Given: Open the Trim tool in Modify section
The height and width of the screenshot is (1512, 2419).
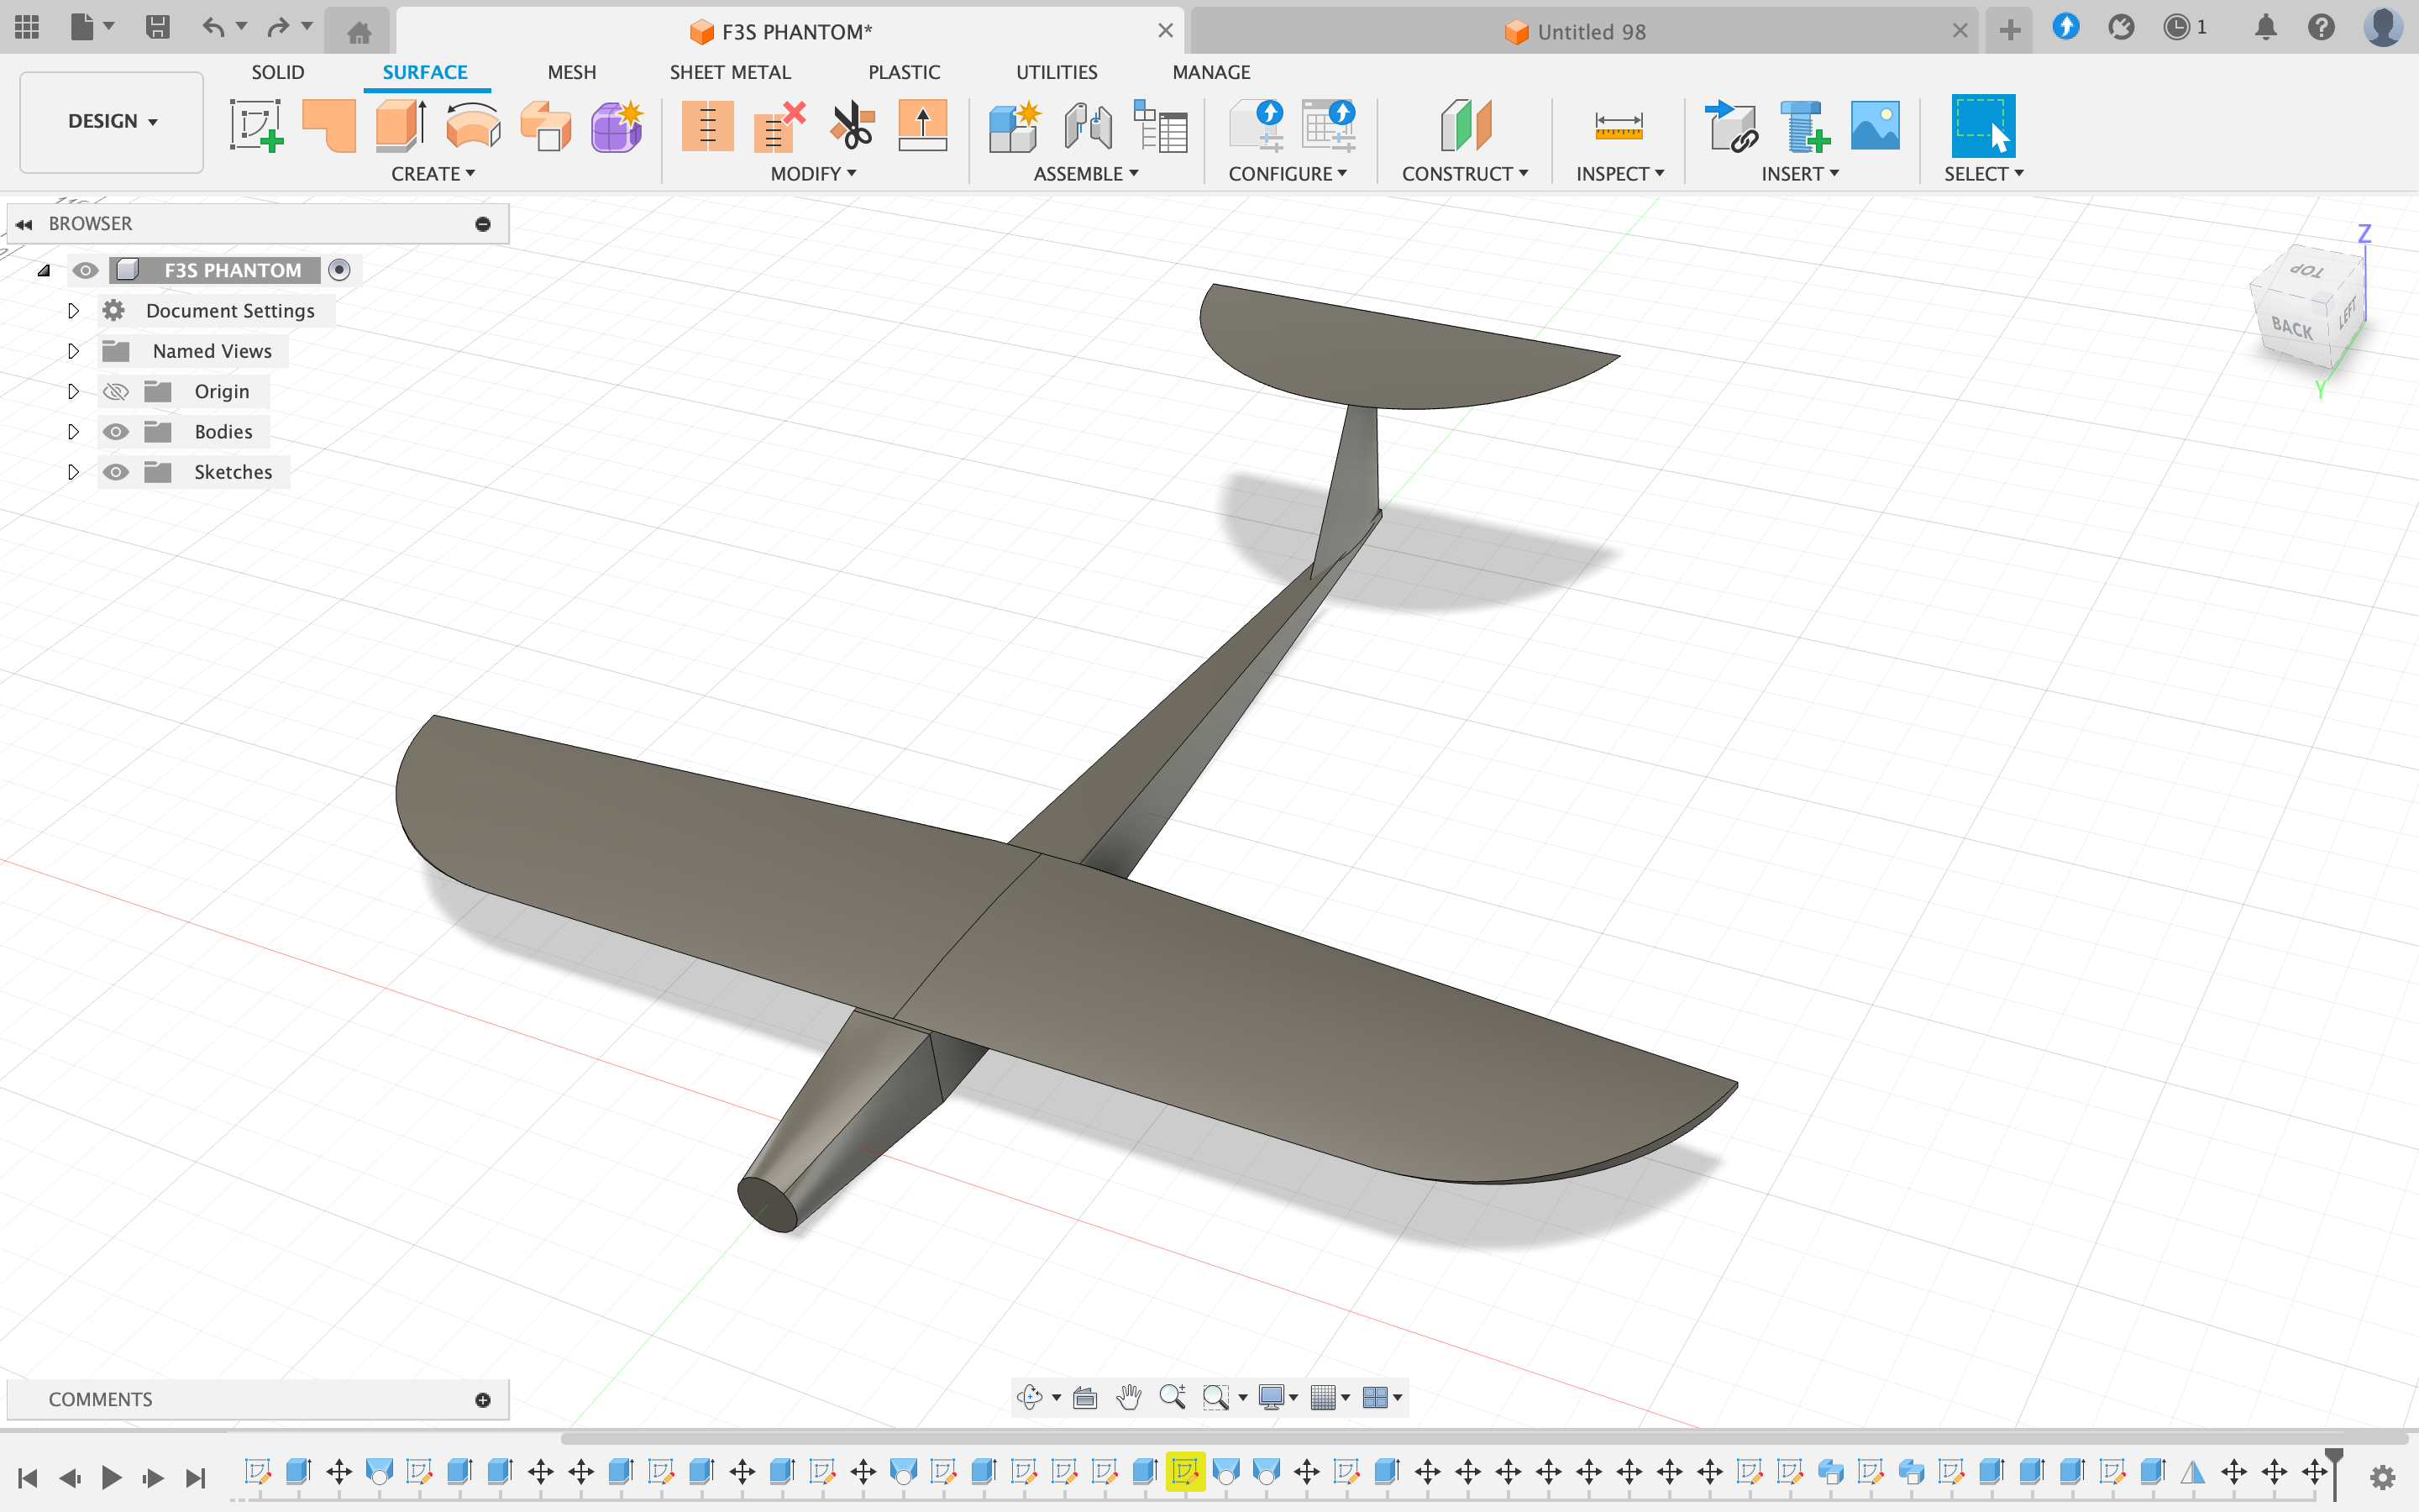Looking at the screenshot, I should [x=852, y=127].
